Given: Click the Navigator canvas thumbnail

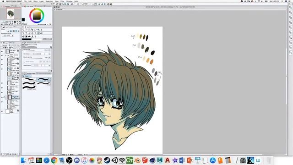Looking at the screenshot, I should (x=11, y=13).
